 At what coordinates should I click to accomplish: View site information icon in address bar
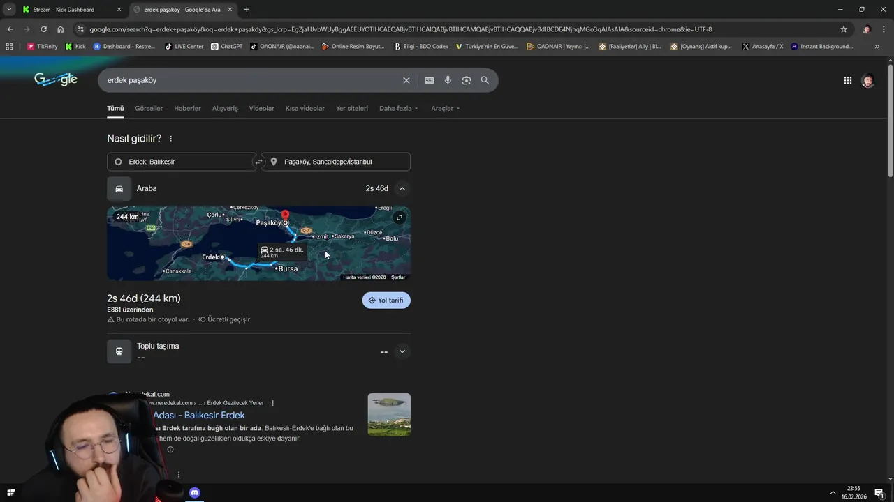(80, 29)
